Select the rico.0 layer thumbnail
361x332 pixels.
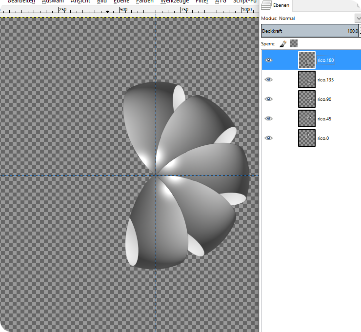pyautogui.click(x=307, y=138)
